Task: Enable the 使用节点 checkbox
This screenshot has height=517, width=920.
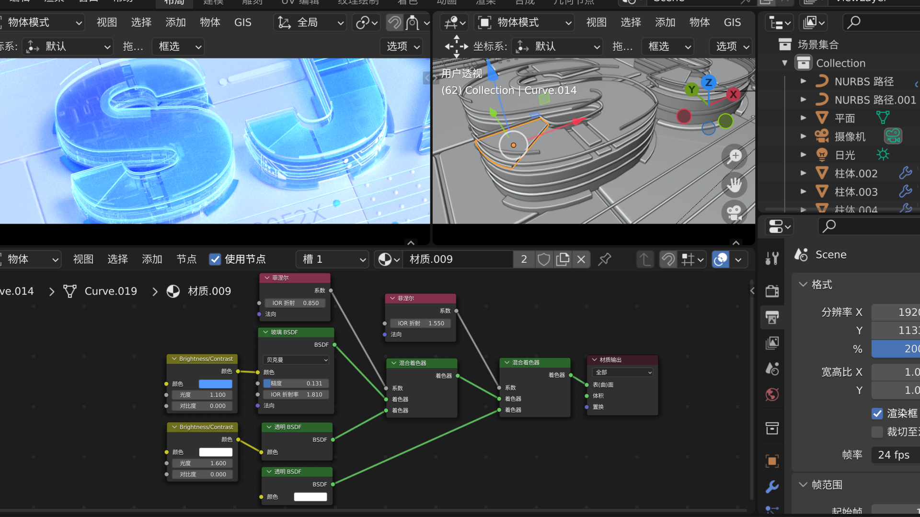Action: click(215, 259)
